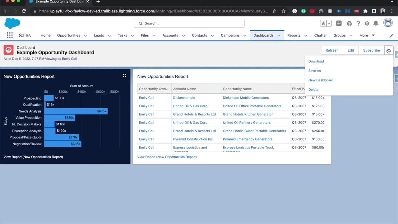Screen dimensions: 398x224
Task: Open the Reports tab
Action: coord(294,35)
